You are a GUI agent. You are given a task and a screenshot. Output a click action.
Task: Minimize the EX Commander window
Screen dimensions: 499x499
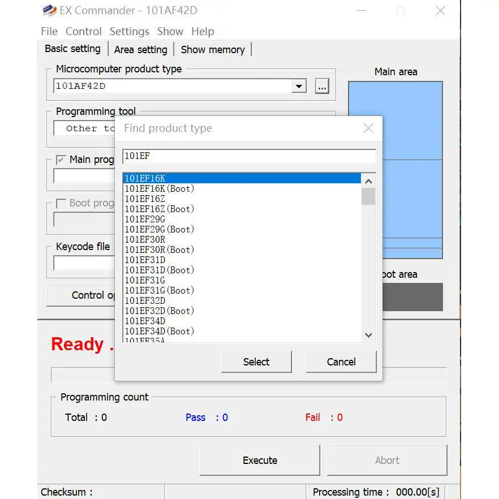[361, 11]
